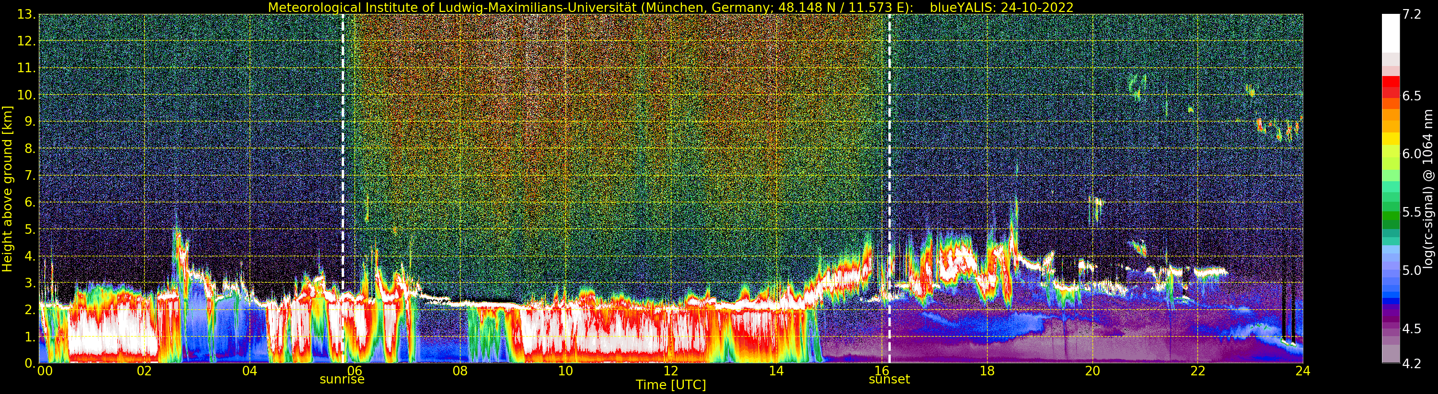
Task: Click the "10." height axis tick label
Action: point(27,95)
